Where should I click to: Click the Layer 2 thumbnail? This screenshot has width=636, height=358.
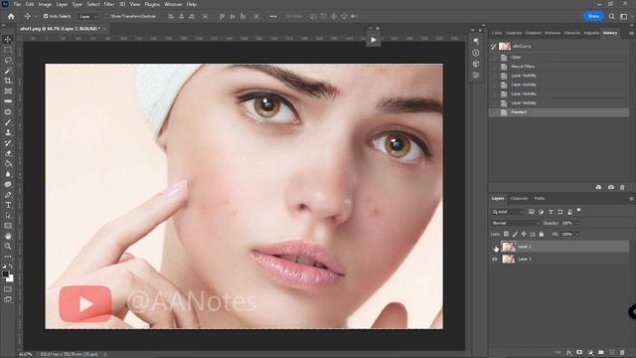[509, 247]
